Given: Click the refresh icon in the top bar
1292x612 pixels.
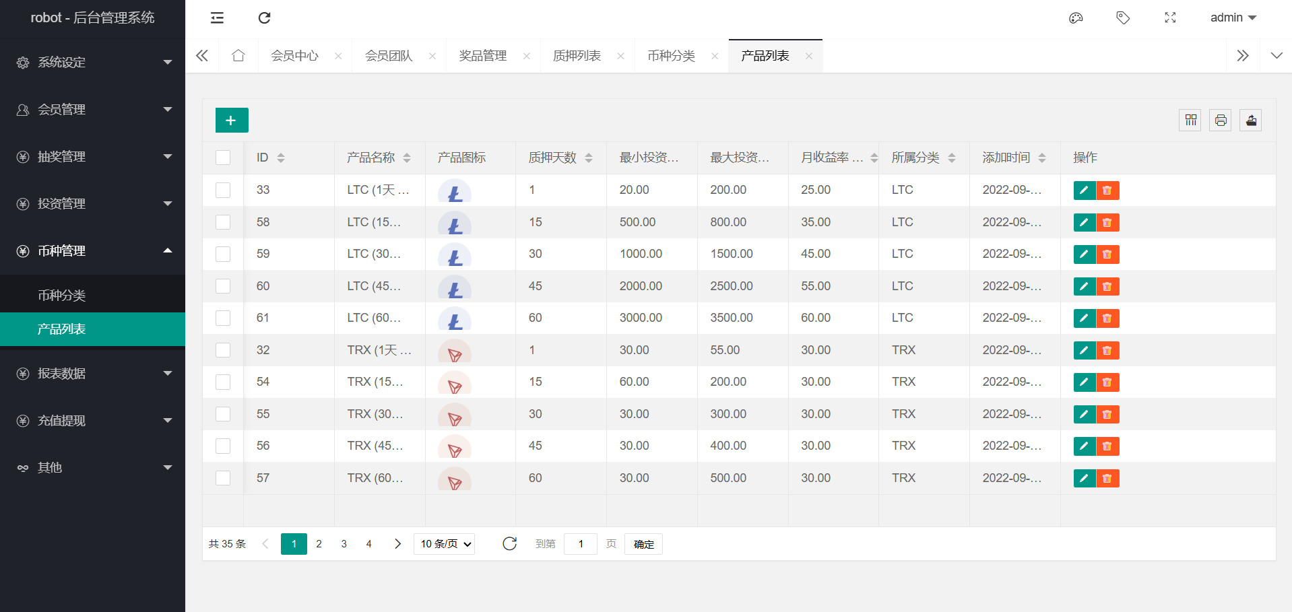Looking at the screenshot, I should pos(264,18).
